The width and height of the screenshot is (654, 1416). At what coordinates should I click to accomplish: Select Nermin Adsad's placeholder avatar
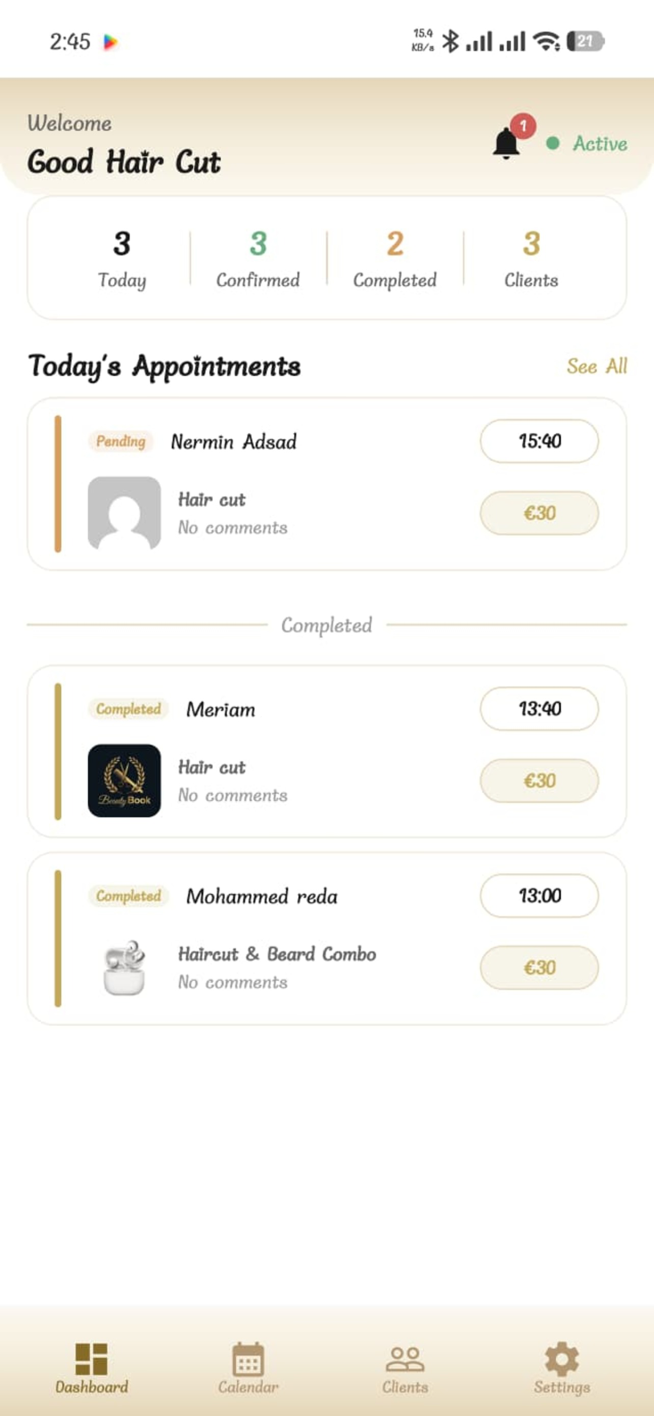(124, 513)
